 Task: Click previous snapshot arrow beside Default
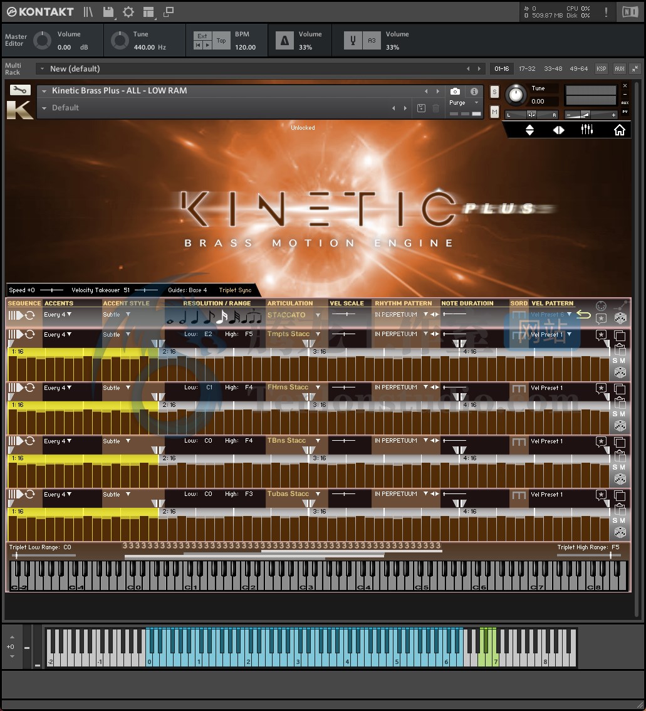(393, 108)
